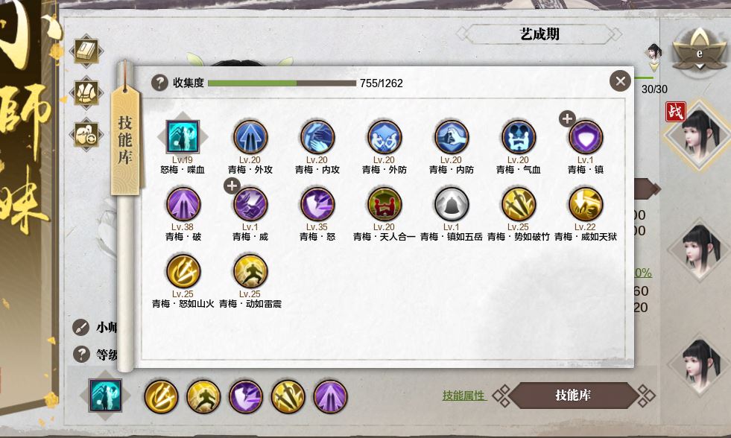The height and width of the screenshot is (438, 731).
Task: Close the skill library panel
Action: coord(620,81)
